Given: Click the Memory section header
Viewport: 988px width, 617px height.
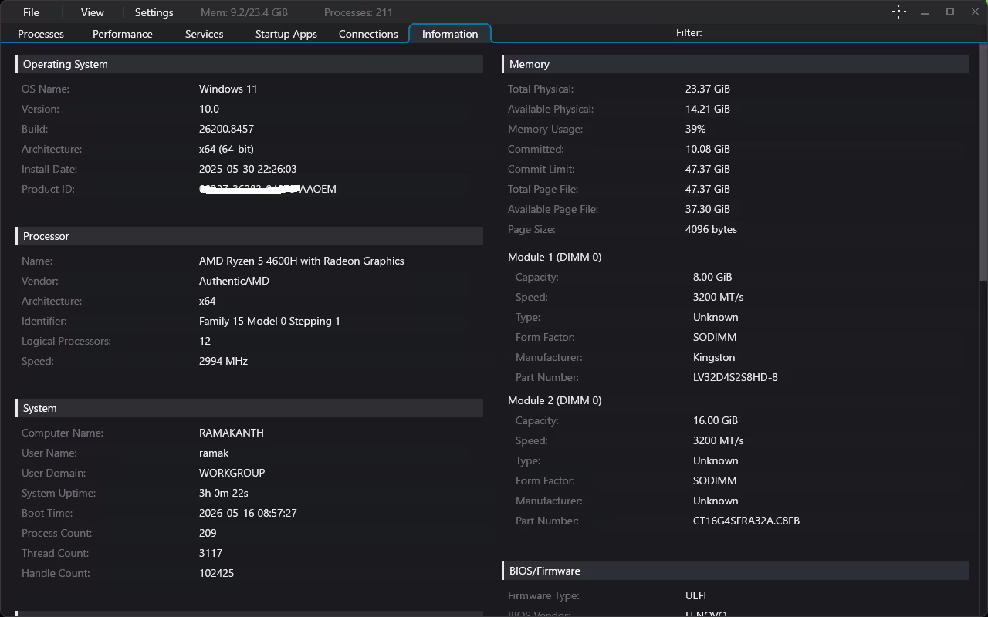Looking at the screenshot, I should 736,64.
